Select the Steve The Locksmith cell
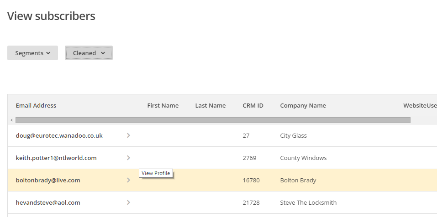Image resolution: width=437 pixels, height=217 pixels. click(308, 202)
